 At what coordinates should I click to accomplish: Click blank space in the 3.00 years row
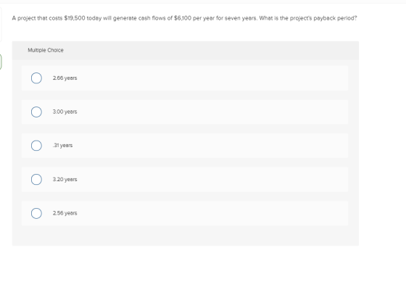coord(212,112)
